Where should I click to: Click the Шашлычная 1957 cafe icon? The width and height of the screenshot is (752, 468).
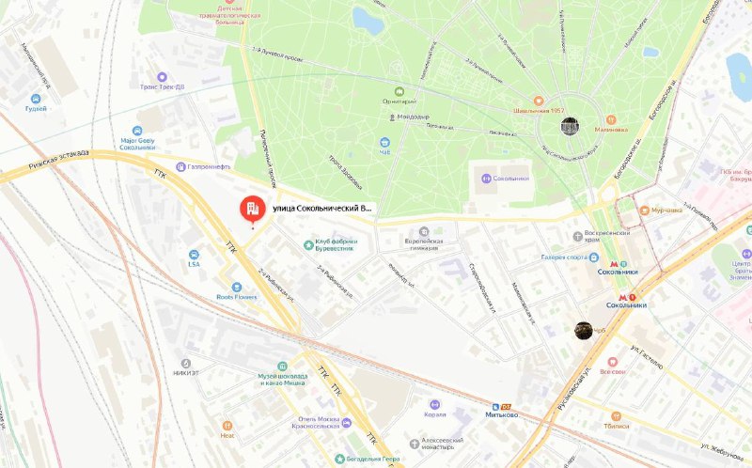[x=539, y=101]
